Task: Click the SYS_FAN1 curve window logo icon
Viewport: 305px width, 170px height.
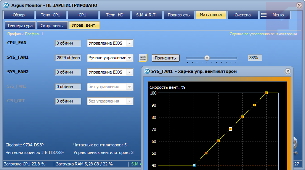Action: point(147,71)
